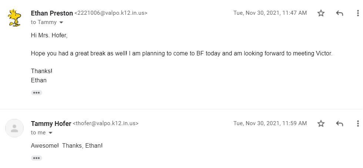
Task: Reply to Tammy Hofer's message
Action: [339, 124]
